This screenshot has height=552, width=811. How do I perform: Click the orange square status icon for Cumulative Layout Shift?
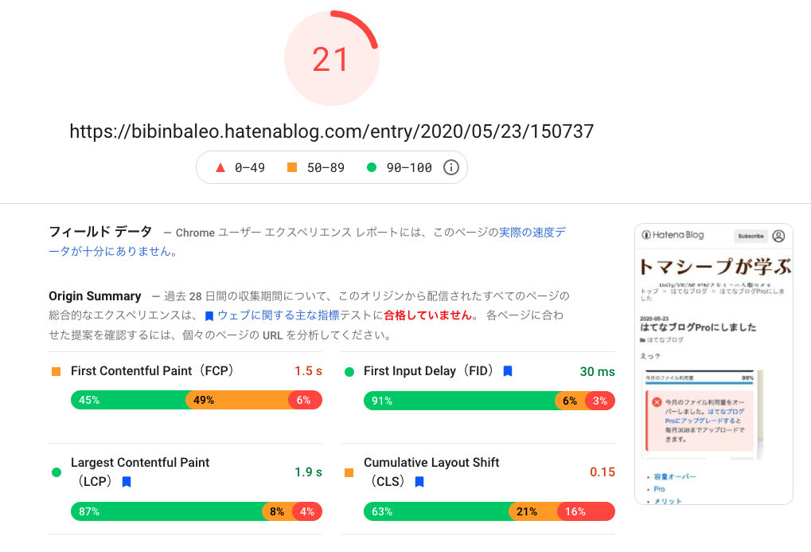(347, 472)
